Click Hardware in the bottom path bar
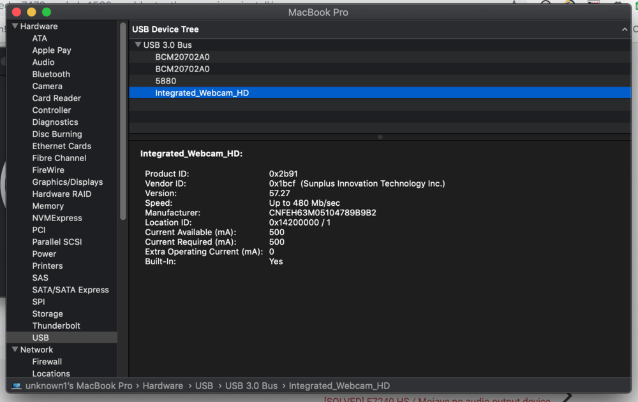Image resolution: width=638 pixels, height=402 pixels. [163, 386]
